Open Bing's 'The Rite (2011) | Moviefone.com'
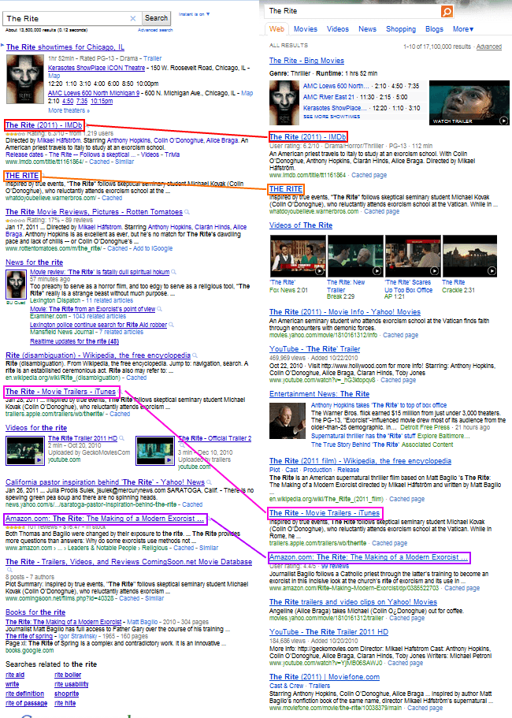 324,677
